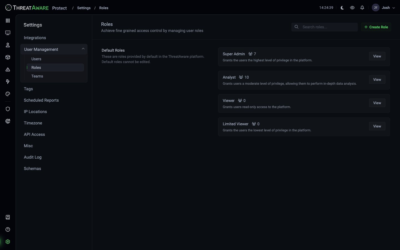Image resolution: width=400 pixels, height=250 pixels.
Task: View the Limited Viewer role
Action: [377, 126]
